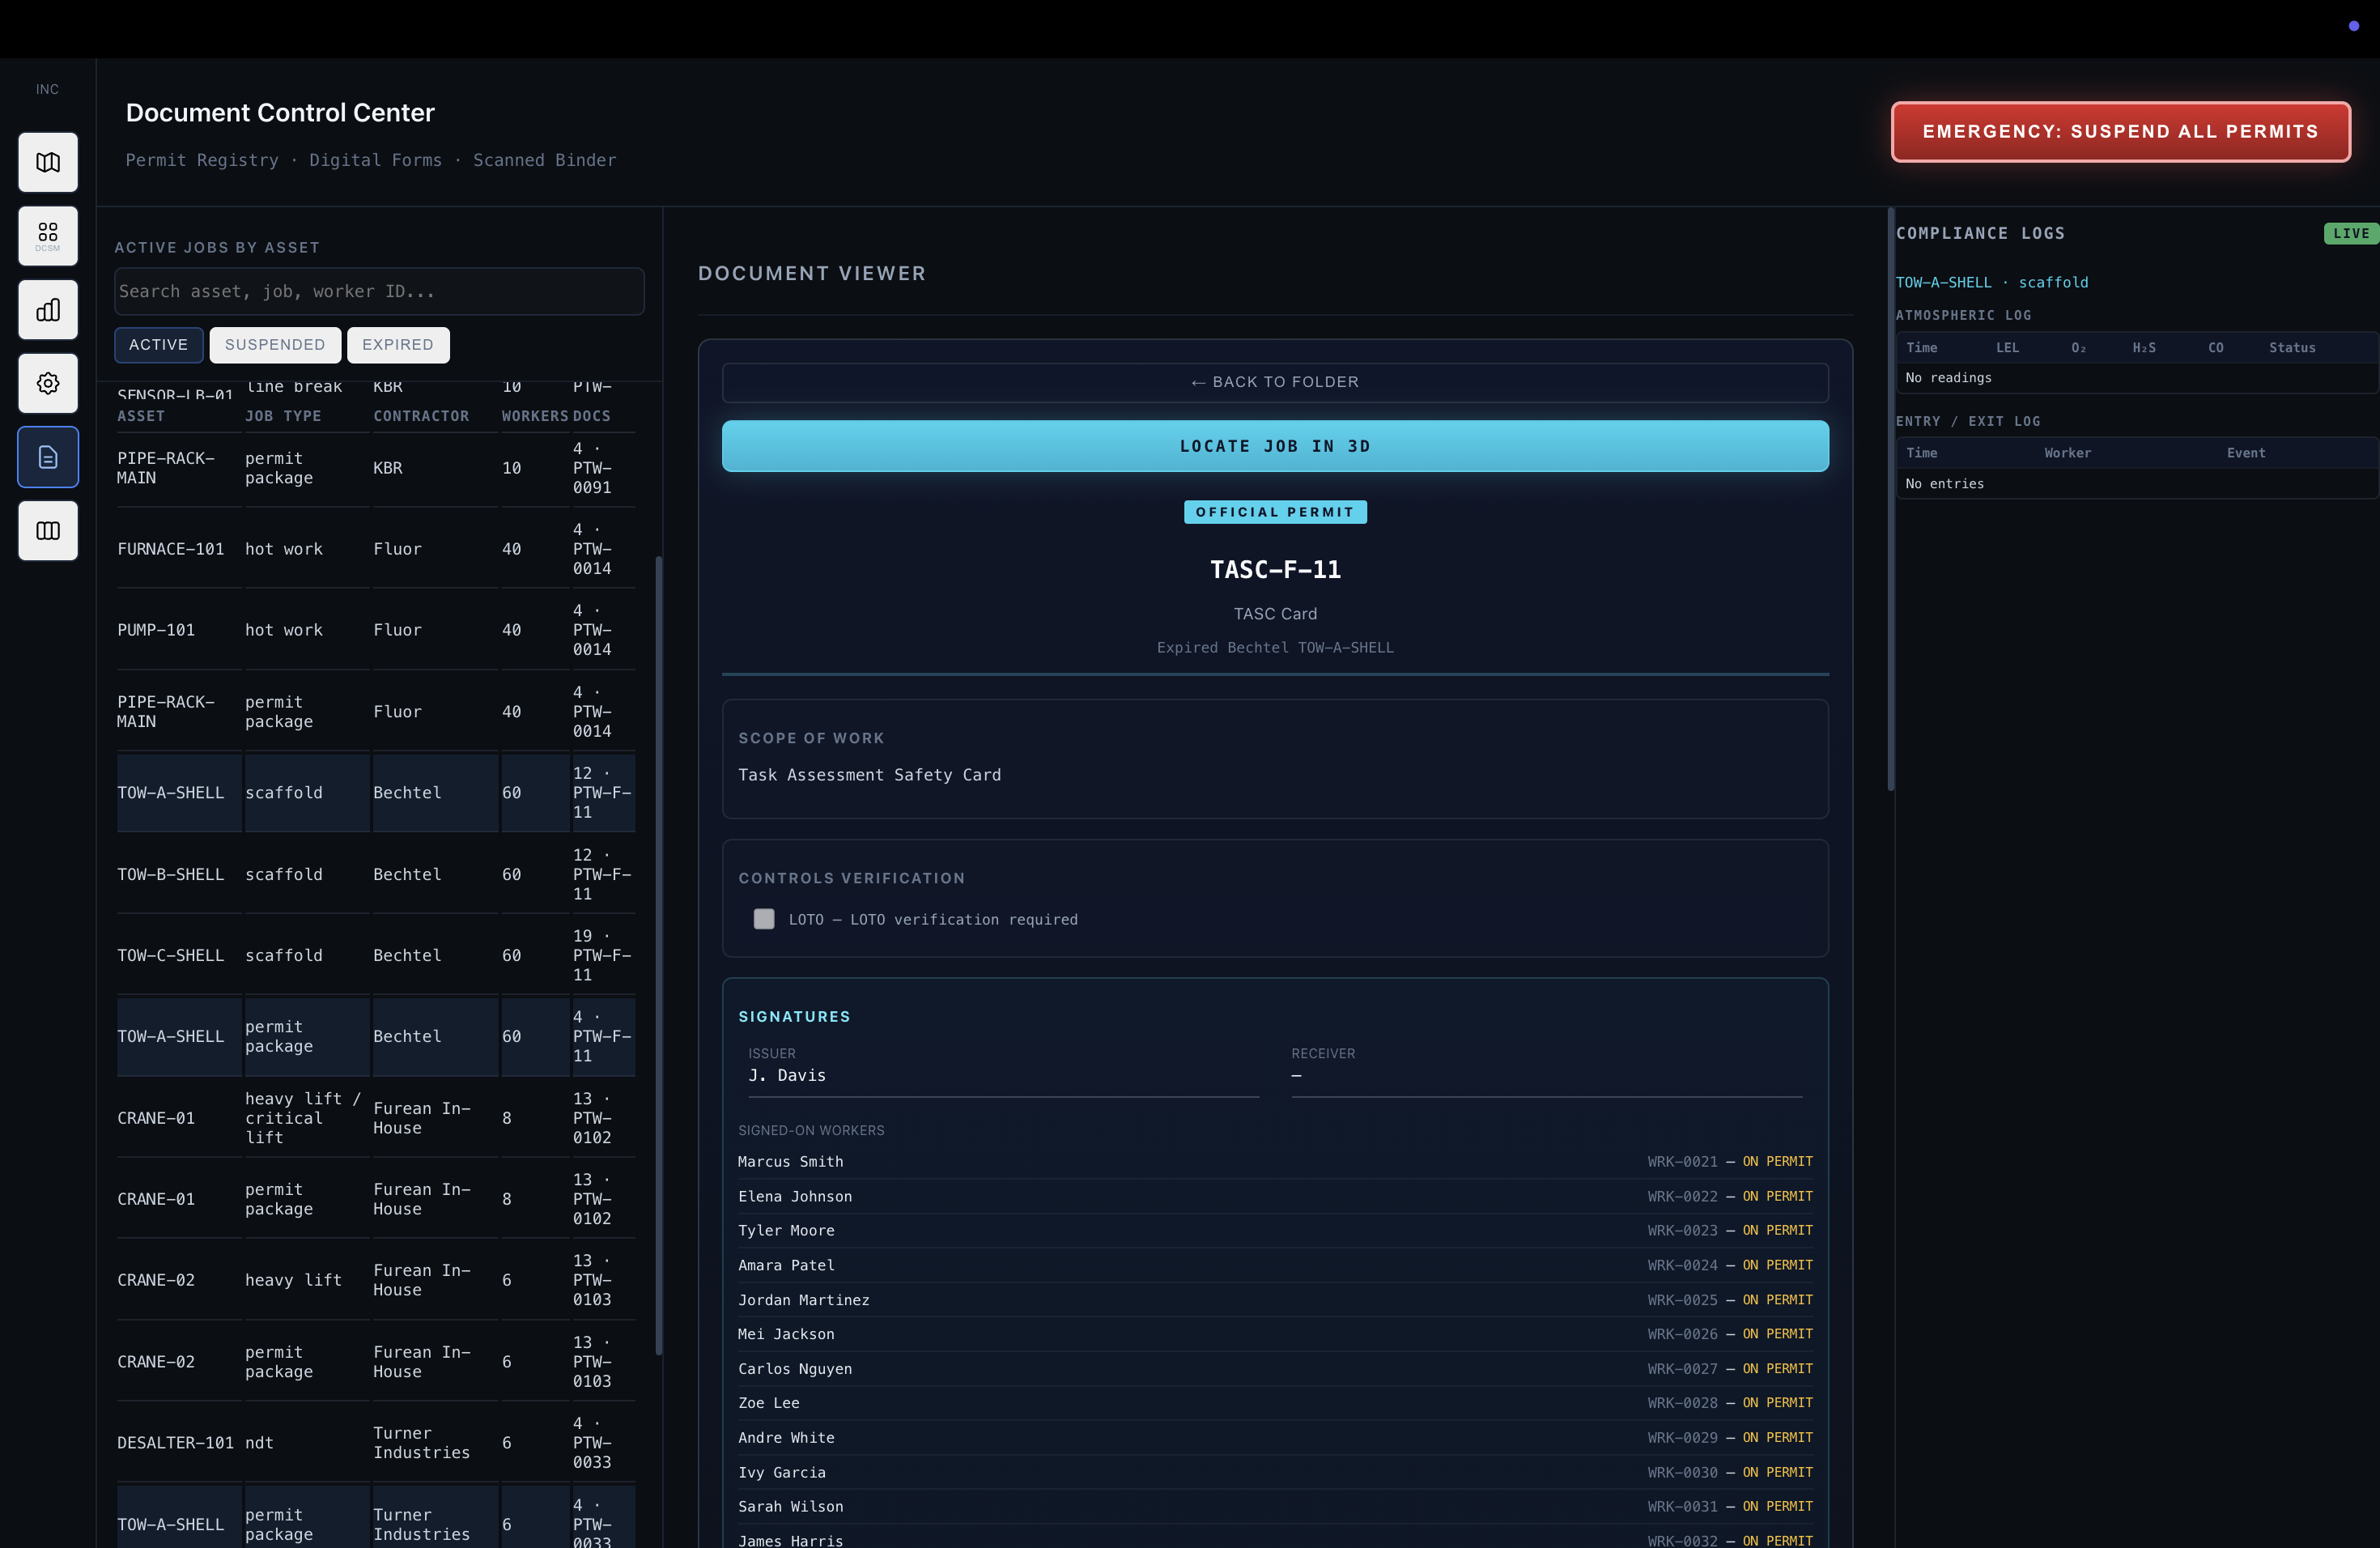The width and height of the screenshot is (2380, 1548).
Task: Click the asset, job, worker search field
Action: click(x=379, y=291)
